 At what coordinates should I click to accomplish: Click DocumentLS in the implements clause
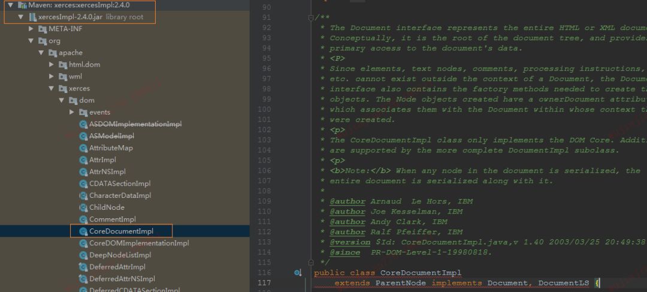(x=563, y=283)
